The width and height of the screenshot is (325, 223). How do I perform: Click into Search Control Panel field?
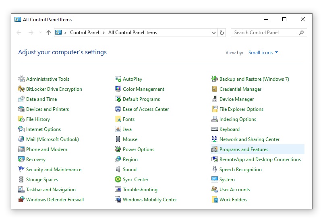click(269, 33)
